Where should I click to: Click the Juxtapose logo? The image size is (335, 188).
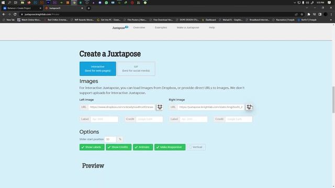120,28
